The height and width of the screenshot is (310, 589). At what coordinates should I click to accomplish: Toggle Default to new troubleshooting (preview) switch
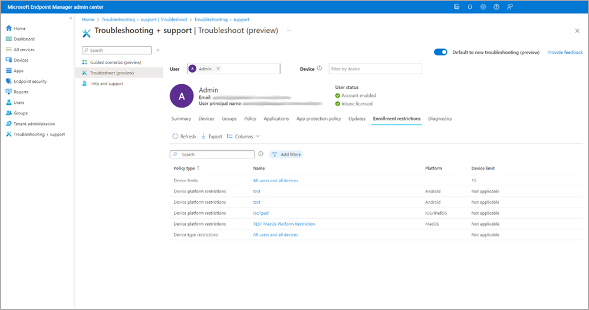point(440,52)
